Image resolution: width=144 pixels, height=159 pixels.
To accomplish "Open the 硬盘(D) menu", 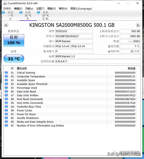I will click(52, 9).
